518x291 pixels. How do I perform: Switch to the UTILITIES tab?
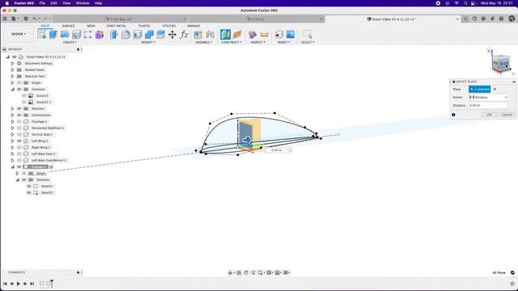(169, 26)
